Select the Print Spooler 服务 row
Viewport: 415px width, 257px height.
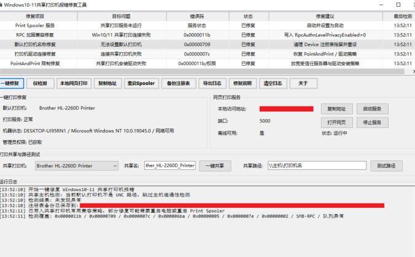(207, 25)
